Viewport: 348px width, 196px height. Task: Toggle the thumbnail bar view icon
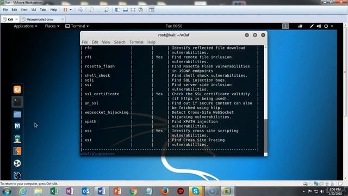(126, 10)
